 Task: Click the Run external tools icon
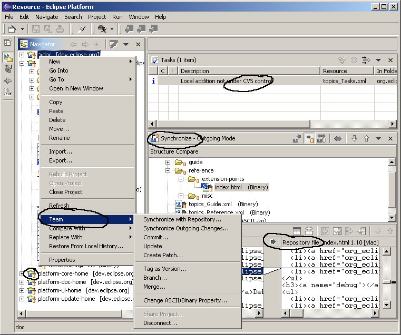[x=101, y=29]
